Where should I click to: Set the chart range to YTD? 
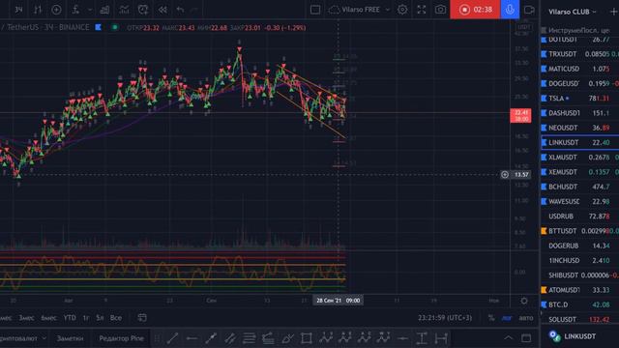[x=70, y=318]
